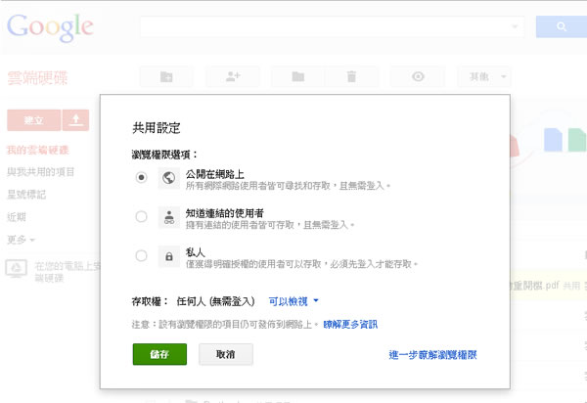
Task: Click the blue search magnifier button
Action: tap(562, 26)
